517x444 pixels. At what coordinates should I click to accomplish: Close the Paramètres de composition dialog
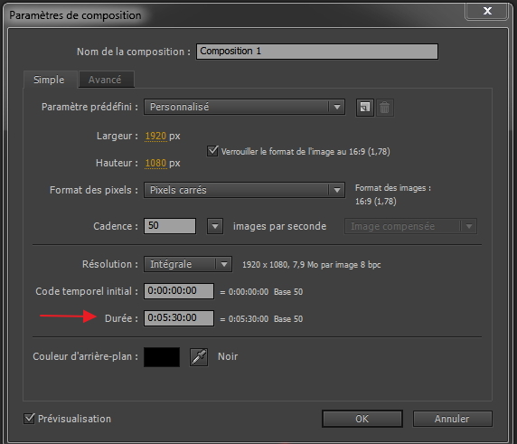486,11
